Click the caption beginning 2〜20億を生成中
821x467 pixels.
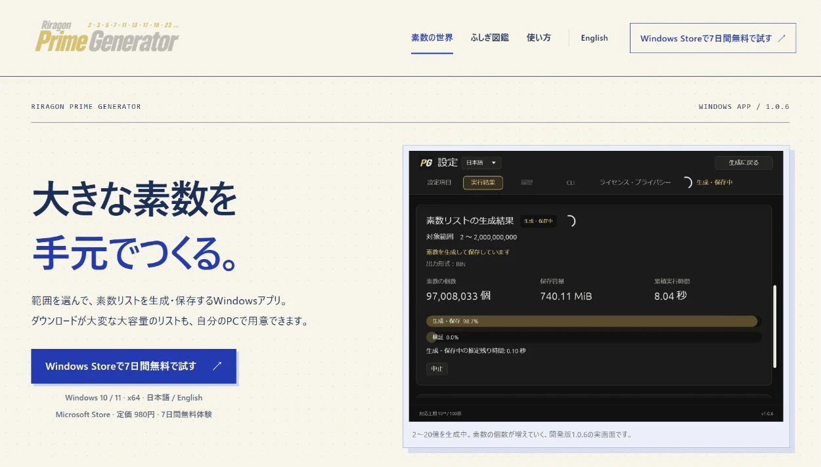point(521,434)
